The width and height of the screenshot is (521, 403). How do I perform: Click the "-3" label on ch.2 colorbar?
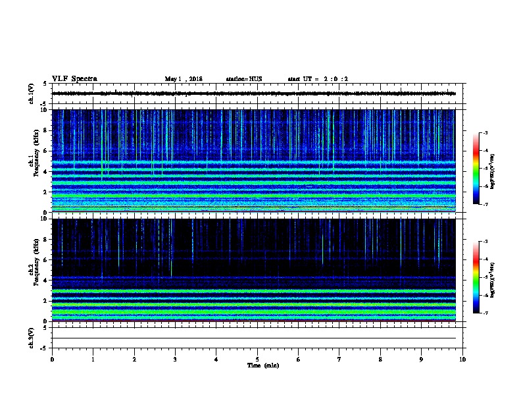(485, 242)
